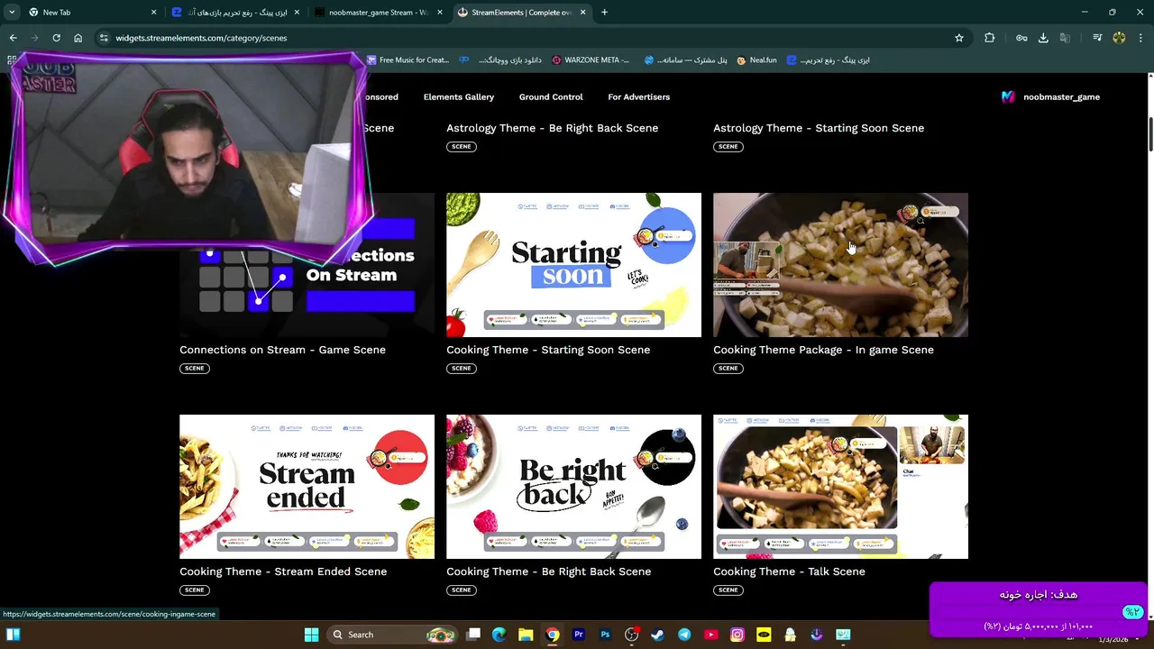Click SCENE tag under Cooking Talk Scene
This screenshot has height=649, width=1154.
728,590
